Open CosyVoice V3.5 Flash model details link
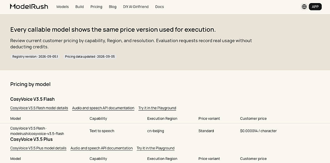The image size is (330, 163). click(39, 108)
